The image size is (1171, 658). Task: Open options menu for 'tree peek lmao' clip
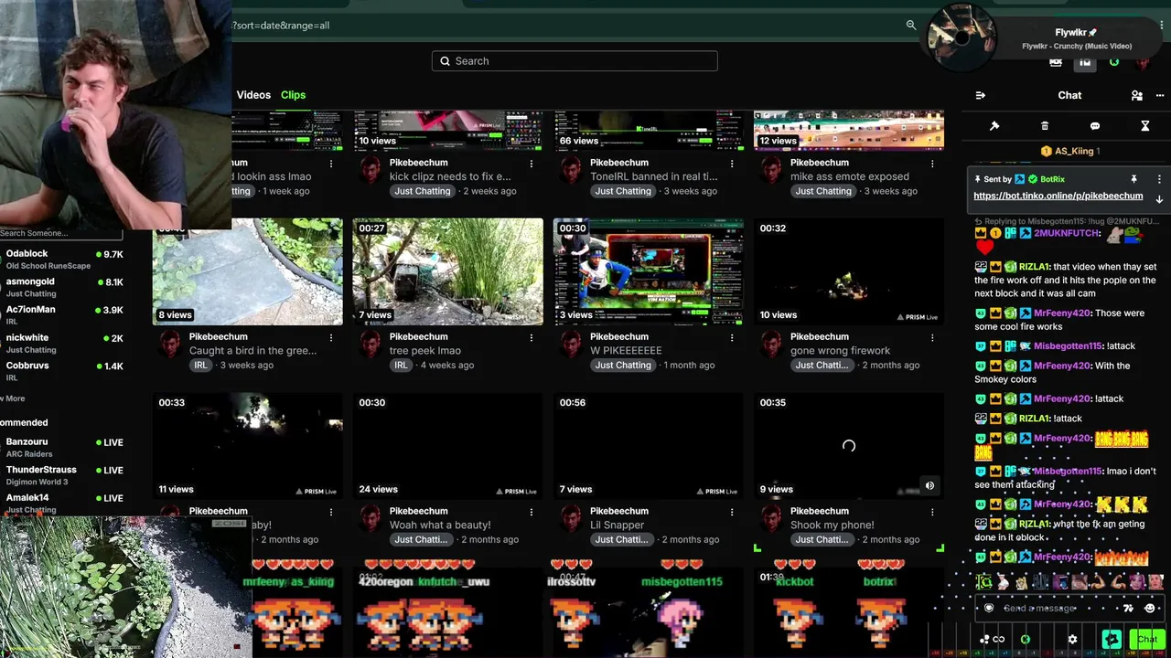532,337
